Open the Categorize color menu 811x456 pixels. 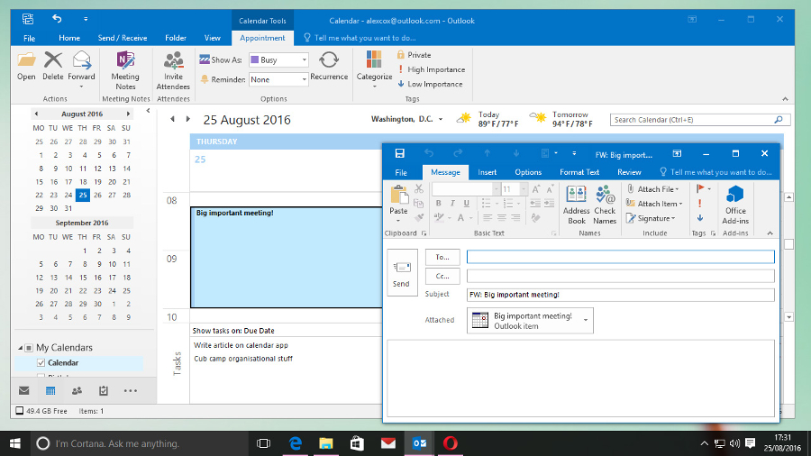coord(374,69)
